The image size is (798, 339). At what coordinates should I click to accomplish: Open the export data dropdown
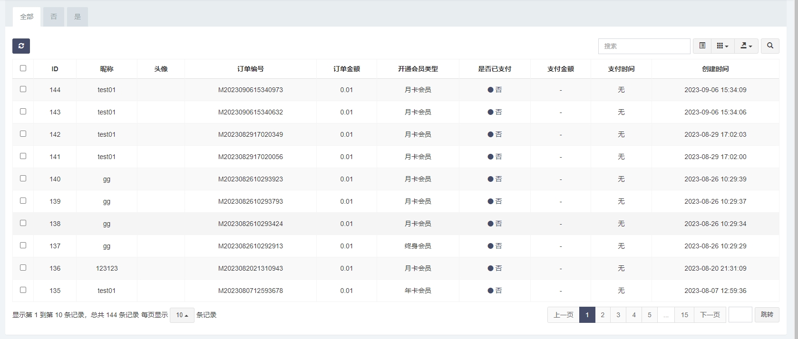[746, 46]
